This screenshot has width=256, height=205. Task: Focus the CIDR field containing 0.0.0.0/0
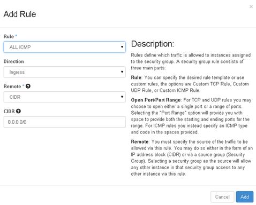tap(65, 122)
